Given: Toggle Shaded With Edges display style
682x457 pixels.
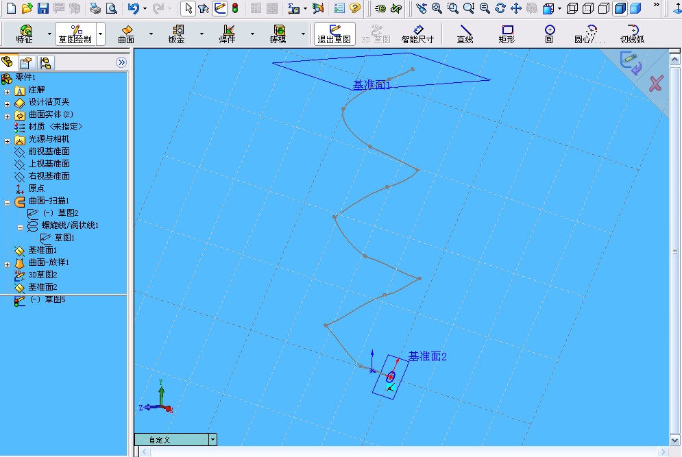Looking at the screenshot, I should (620, 8).
